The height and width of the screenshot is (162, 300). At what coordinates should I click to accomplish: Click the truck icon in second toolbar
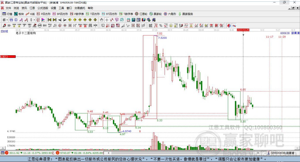[x=154, y=20]
